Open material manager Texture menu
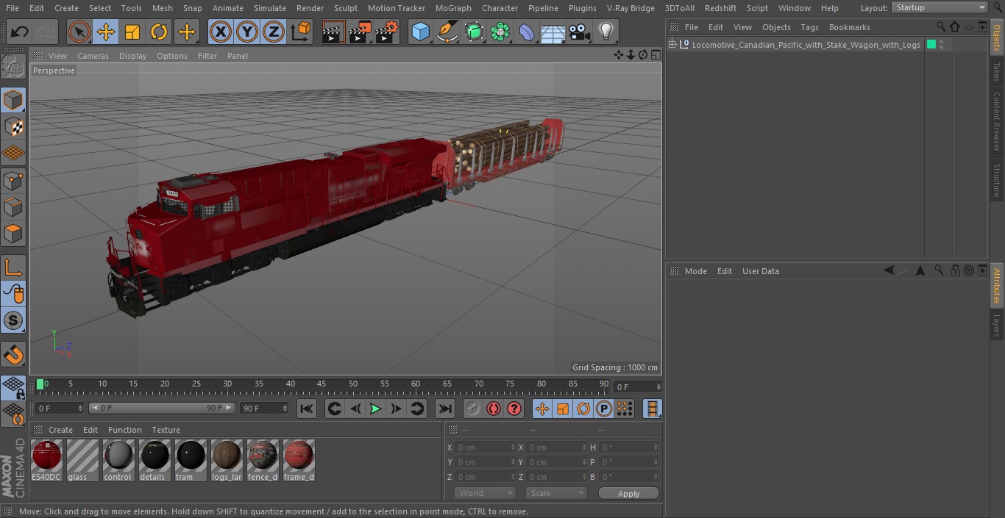This screenshot has width=1005, height=518. click(x=166, y=430)
